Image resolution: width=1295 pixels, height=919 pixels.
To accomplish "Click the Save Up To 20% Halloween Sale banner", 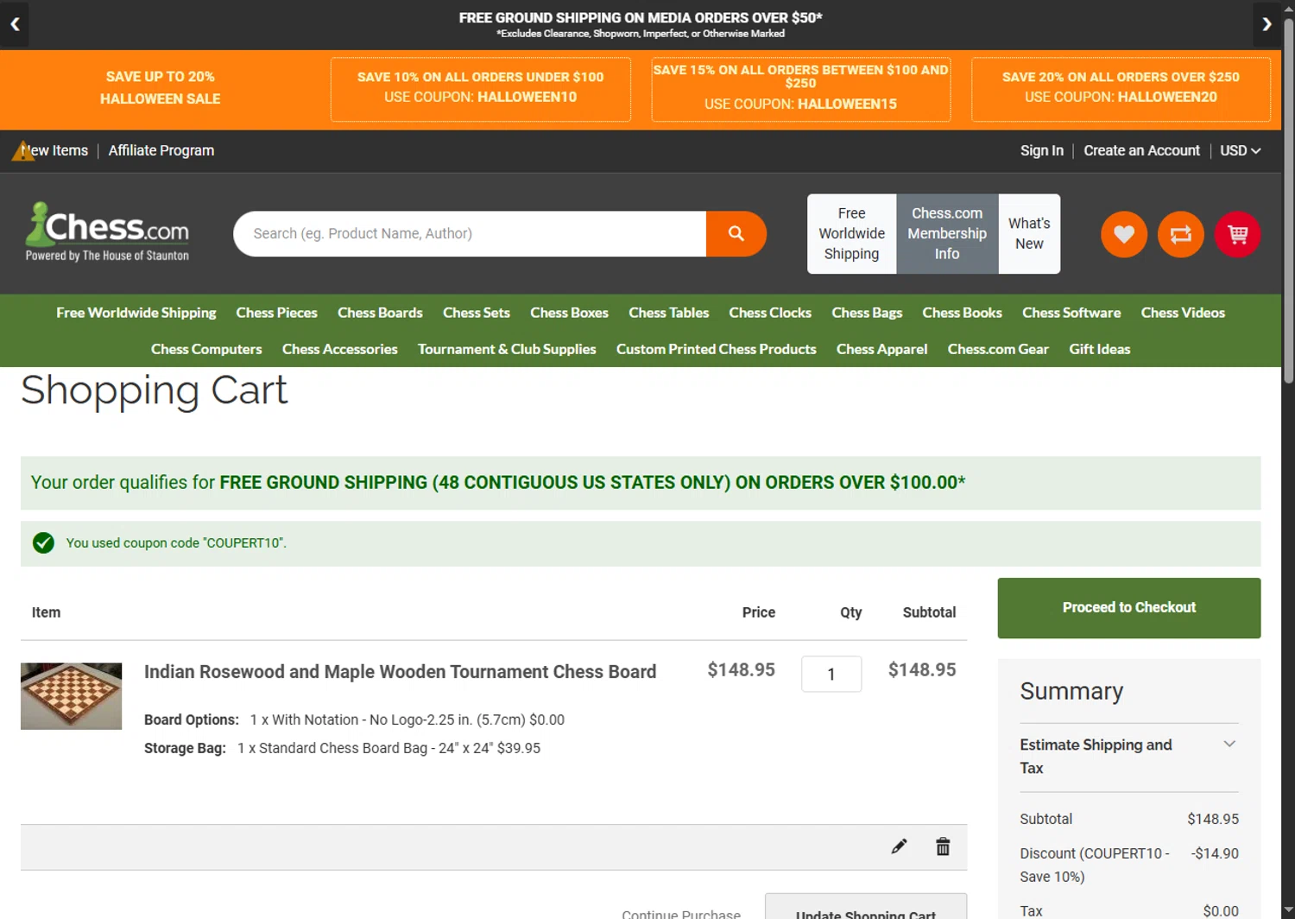I will pos(160,88).
